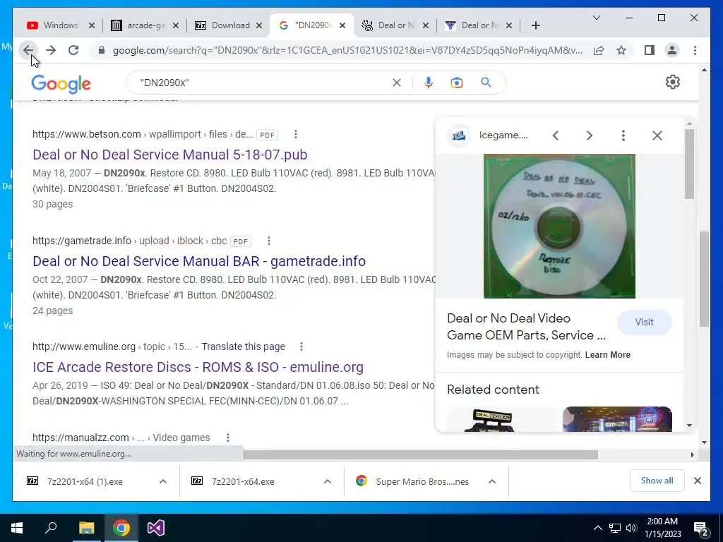Viewport: 723px width, 542px height.
Task: Clear the Google search box text
Action: (397, 83)
